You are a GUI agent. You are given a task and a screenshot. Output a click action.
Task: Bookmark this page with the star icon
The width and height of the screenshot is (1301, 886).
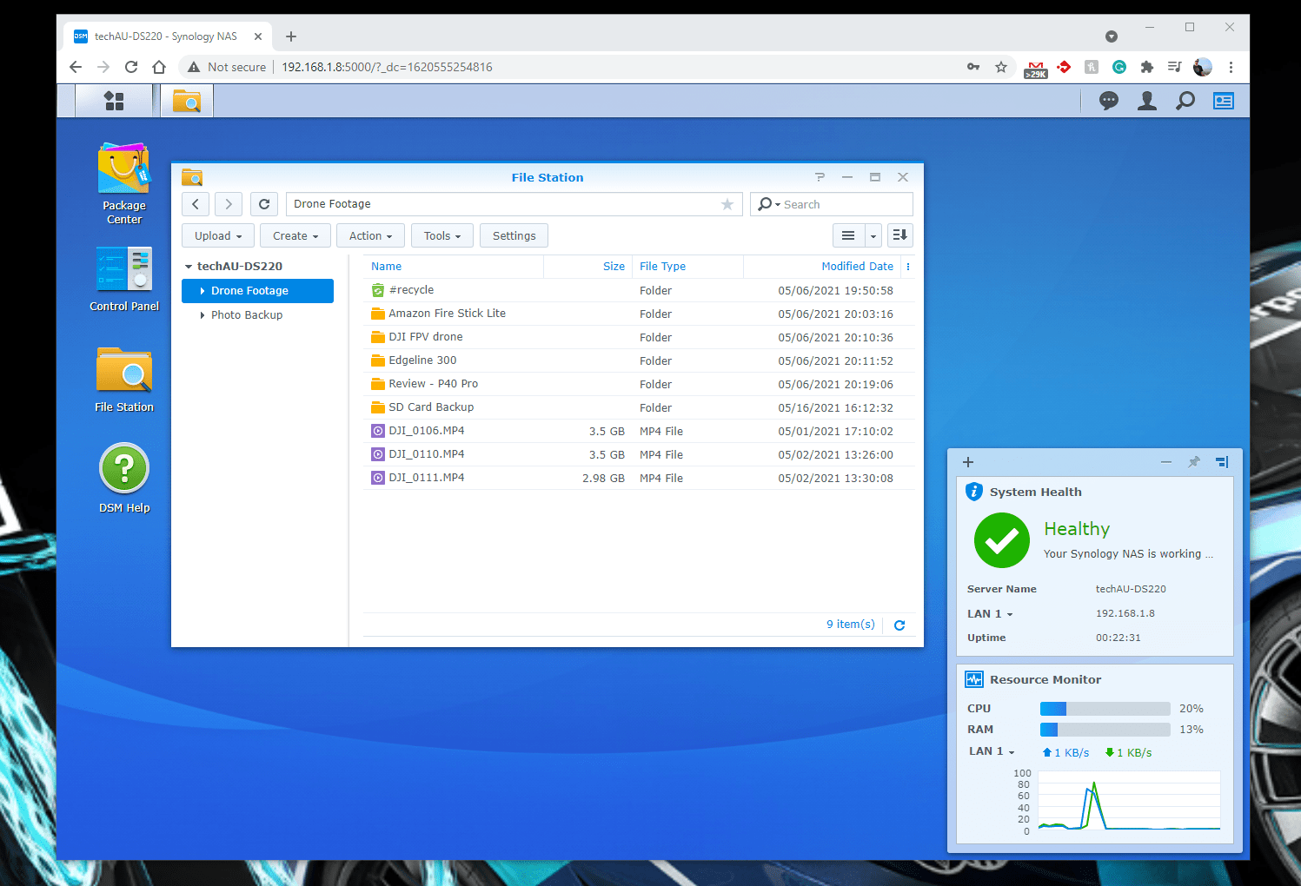(1001, 67)
